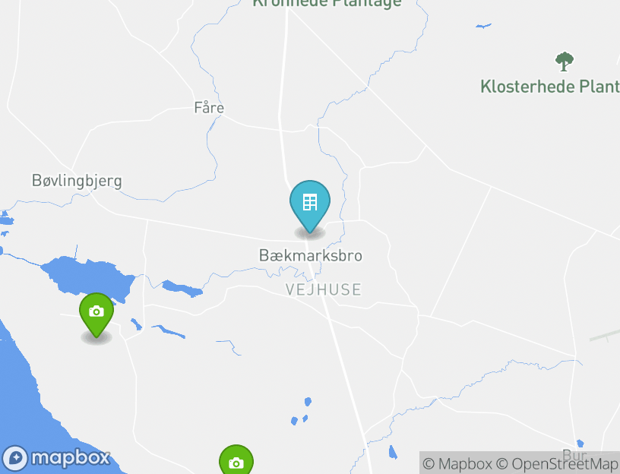The height and width of the screenshot is (474, 620).
Task: Click the Klosterhede Plantage tree icon
Action: [x=565, y=62]
